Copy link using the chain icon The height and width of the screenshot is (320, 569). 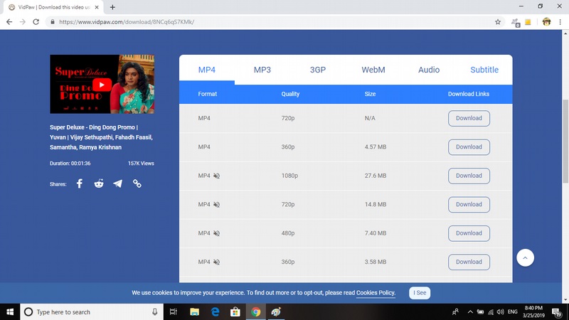tap(137, 183)
